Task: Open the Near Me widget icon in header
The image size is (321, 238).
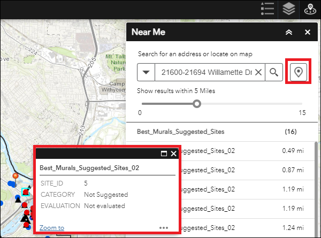Action: pos(310,9)
